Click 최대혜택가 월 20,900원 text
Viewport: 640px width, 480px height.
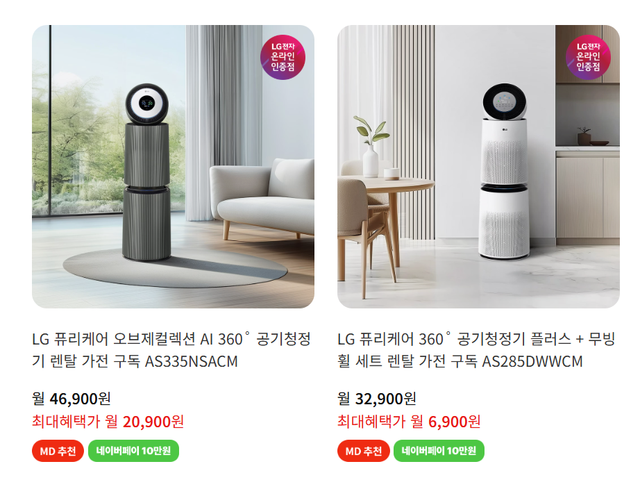[108, 422]
